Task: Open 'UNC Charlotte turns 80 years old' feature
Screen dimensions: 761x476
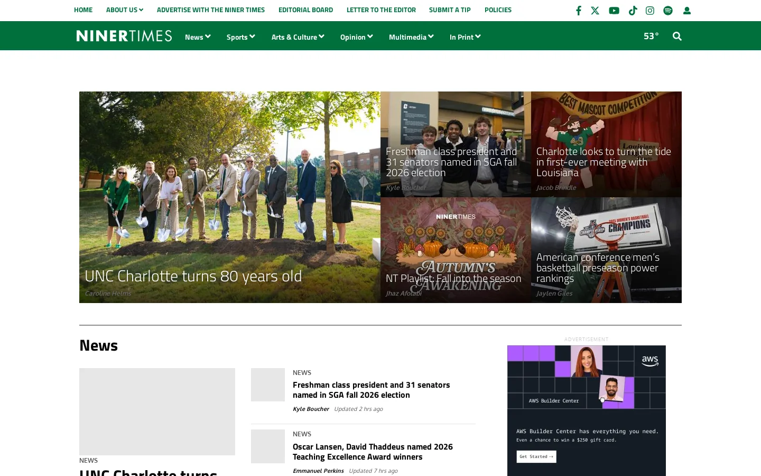Action: (193, 276)
